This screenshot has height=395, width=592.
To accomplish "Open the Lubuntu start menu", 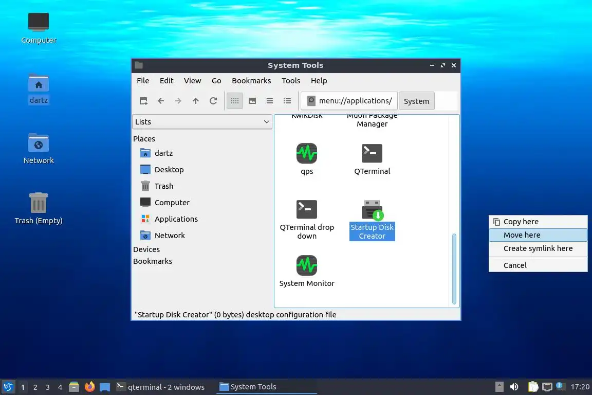I will click(x=8, y=387).
